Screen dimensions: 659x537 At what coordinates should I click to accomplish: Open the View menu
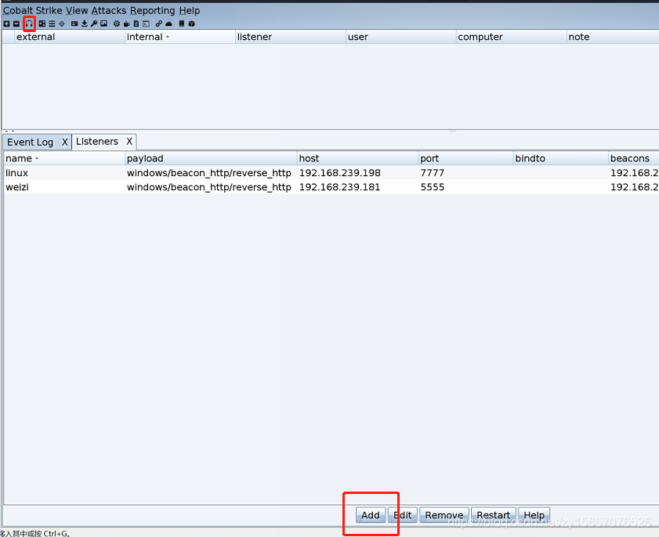(77, 10)
